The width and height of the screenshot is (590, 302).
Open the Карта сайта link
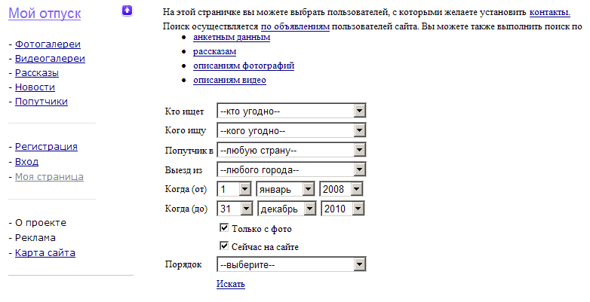click(45, 253)
